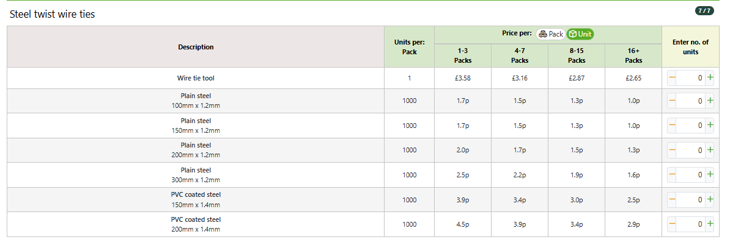Focus the Wire tie tool quantity field
Image resolution: width=730 pixels, height=245 pixels.
click(x=690, y=79)
